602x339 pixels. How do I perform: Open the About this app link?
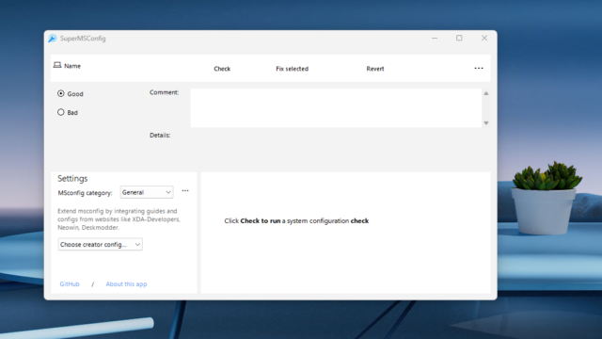[x=126, y=284]
